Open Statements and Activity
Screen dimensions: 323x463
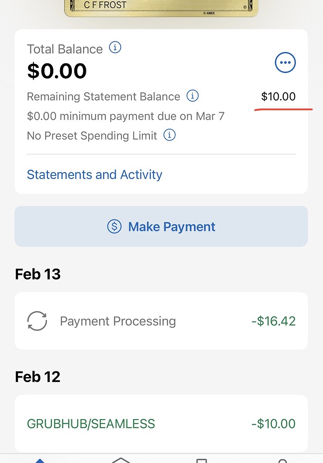(94, 175)
